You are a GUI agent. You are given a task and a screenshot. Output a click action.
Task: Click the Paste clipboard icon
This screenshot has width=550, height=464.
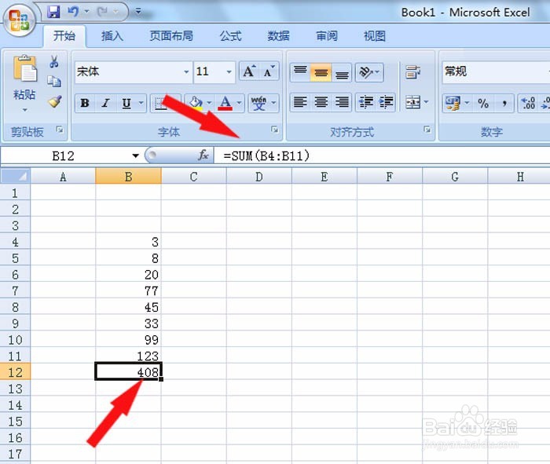(x=24, y=68)
